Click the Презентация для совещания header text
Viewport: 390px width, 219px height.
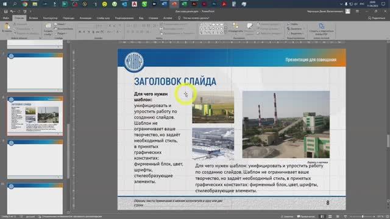(x=311, y=60)
